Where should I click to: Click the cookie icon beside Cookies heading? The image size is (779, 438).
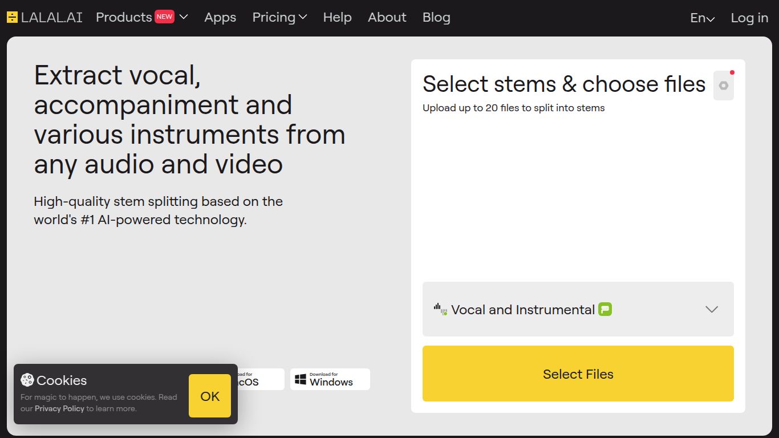[27, 380]
